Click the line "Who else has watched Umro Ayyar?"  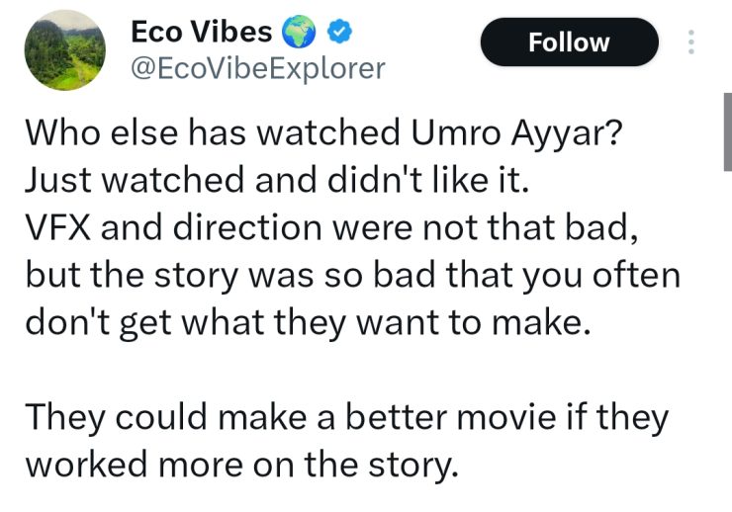click(x=322, y=133)
